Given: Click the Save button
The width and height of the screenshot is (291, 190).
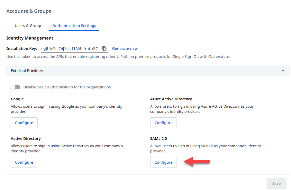Looking at the screenshot, I should [x=276, y=184].
